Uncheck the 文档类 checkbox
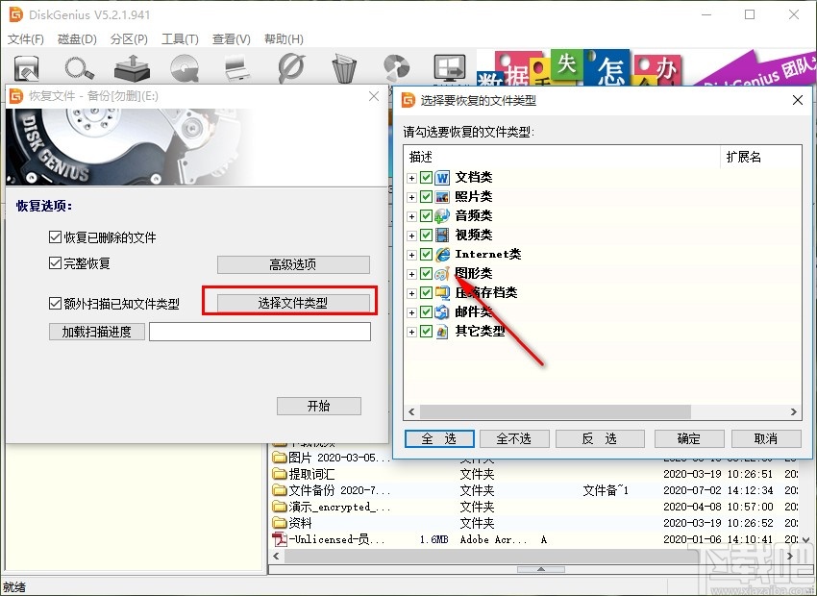Image resolution: width=817 pixels, height=596 pixels. (426, 178)
